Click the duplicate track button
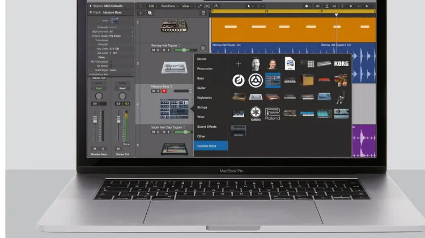This screenshot has height=238, width=425. (x=150, y=13)
